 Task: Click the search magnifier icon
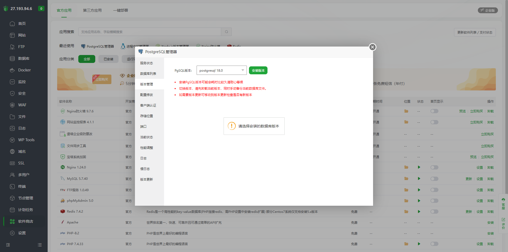tap(226, 32)
